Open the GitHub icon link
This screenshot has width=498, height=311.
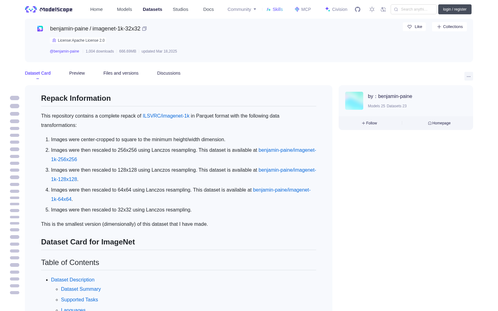pos(358,9)
